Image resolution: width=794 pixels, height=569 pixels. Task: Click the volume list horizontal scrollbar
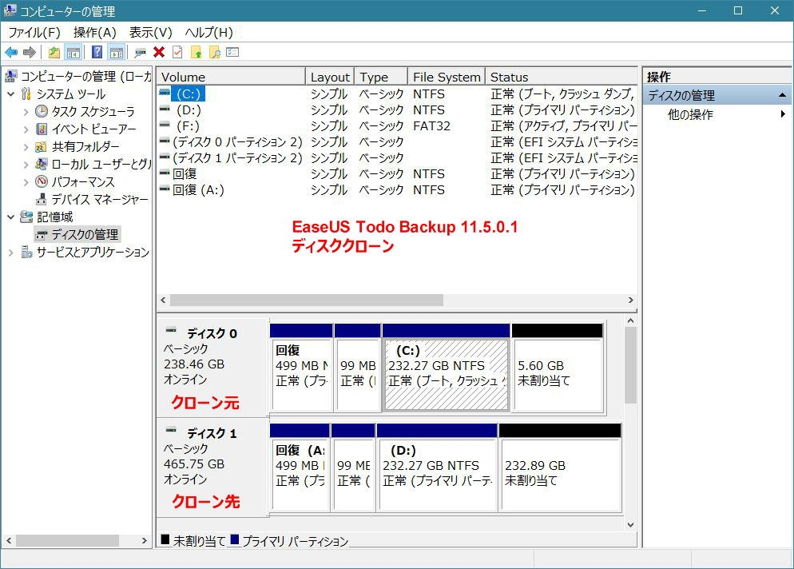pyautogui.click(x=307, y=300)
